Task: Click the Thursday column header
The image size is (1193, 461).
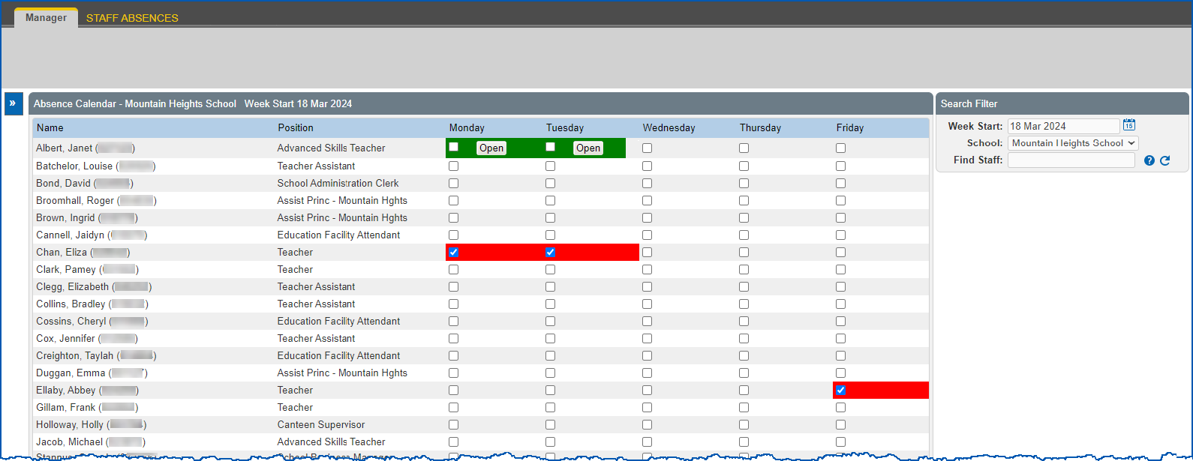Action: click(760, 128)
